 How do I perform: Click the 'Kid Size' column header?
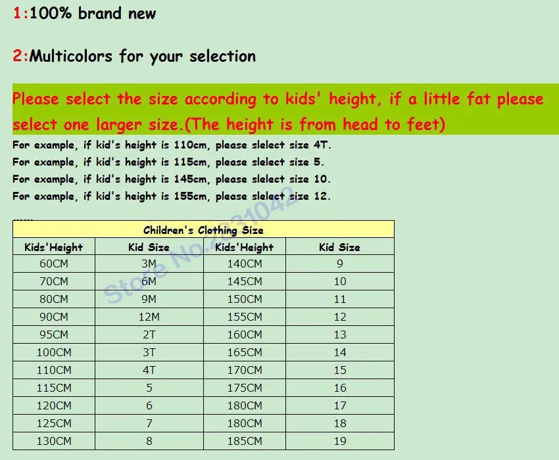point(149,247)
